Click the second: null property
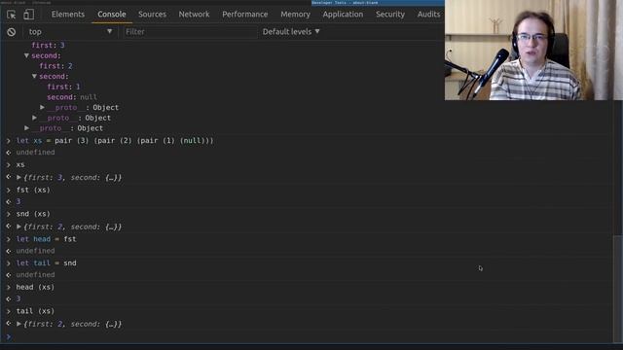The width and height of the screenshot is (623, 350). click(x=72, y=97)
